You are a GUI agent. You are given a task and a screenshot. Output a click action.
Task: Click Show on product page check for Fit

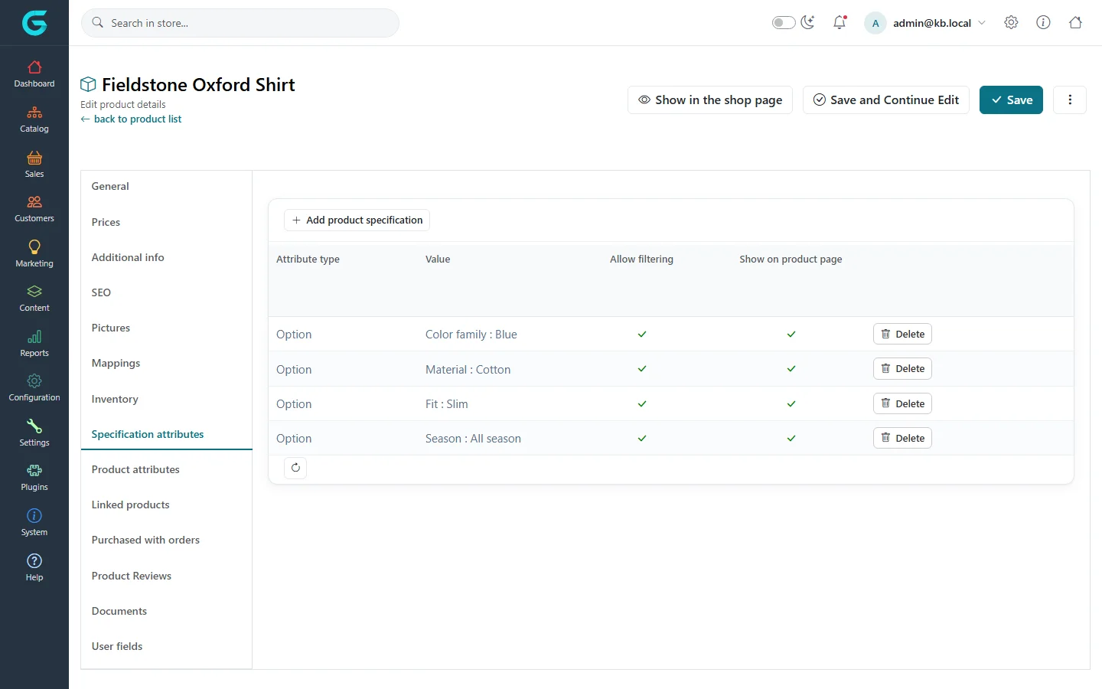point(791,404)
